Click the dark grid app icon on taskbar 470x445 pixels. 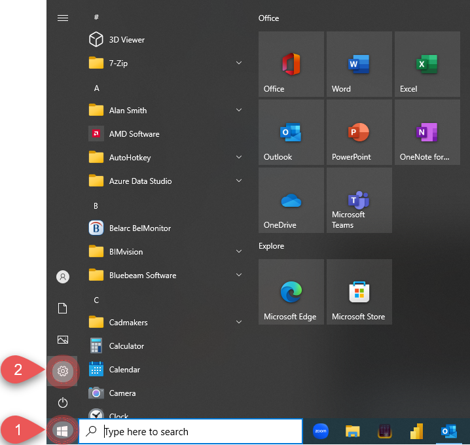384,431
